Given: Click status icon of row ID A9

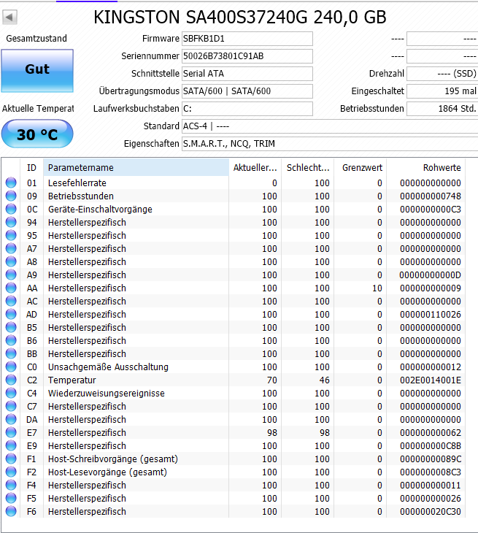Looking at the screenshot, I should (11, 275).
